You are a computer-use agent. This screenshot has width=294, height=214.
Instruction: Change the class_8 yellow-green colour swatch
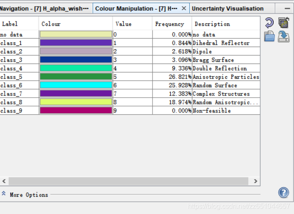coord(76,102)
